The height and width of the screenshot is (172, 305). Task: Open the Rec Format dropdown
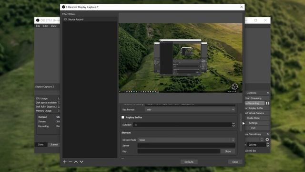[x=190, y=109]
